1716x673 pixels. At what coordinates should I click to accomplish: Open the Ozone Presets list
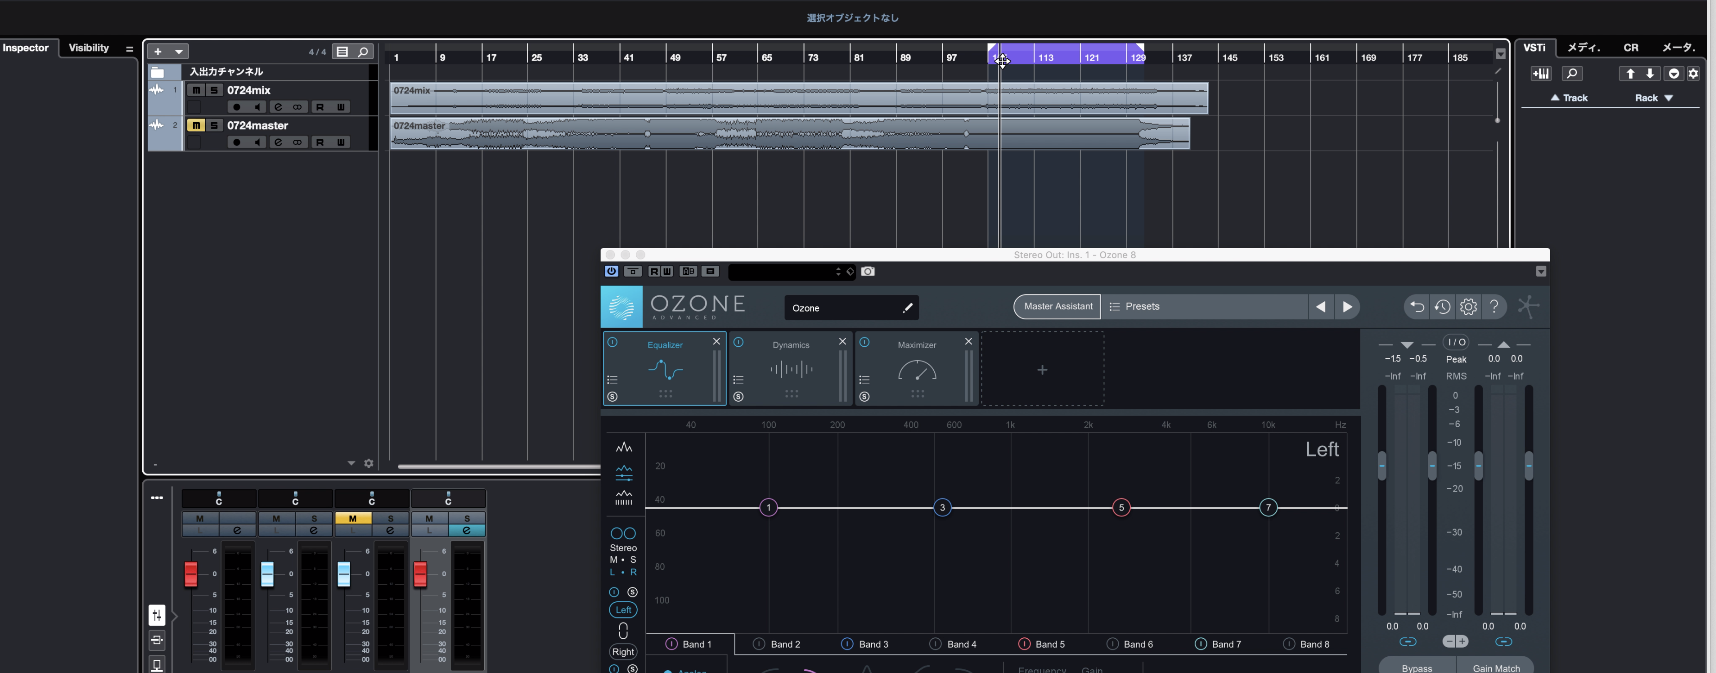click(1204, 306)
